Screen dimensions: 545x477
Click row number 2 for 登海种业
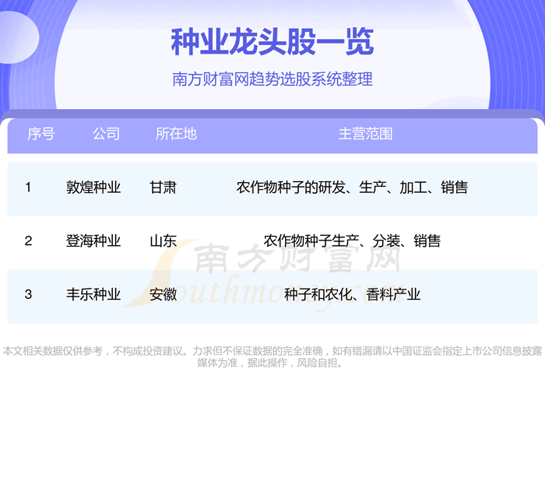tap(28, 240)
